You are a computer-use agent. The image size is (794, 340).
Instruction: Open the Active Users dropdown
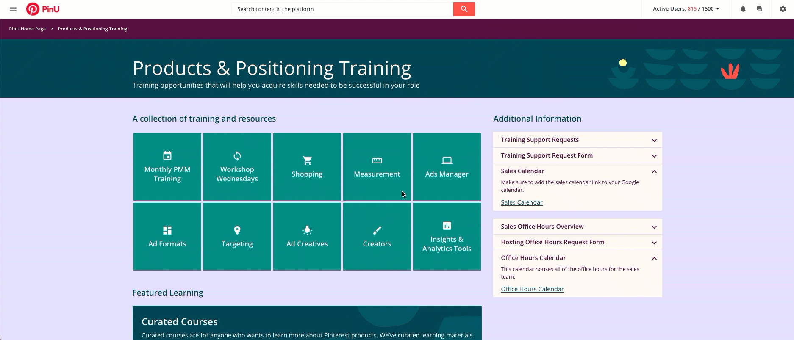tap(686, 9)
